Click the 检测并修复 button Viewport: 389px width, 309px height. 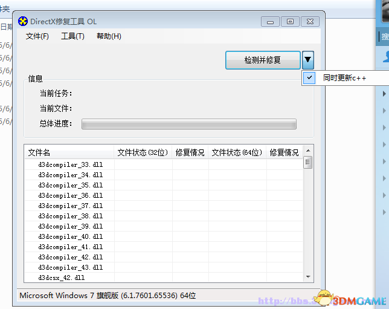click(263, 60)
